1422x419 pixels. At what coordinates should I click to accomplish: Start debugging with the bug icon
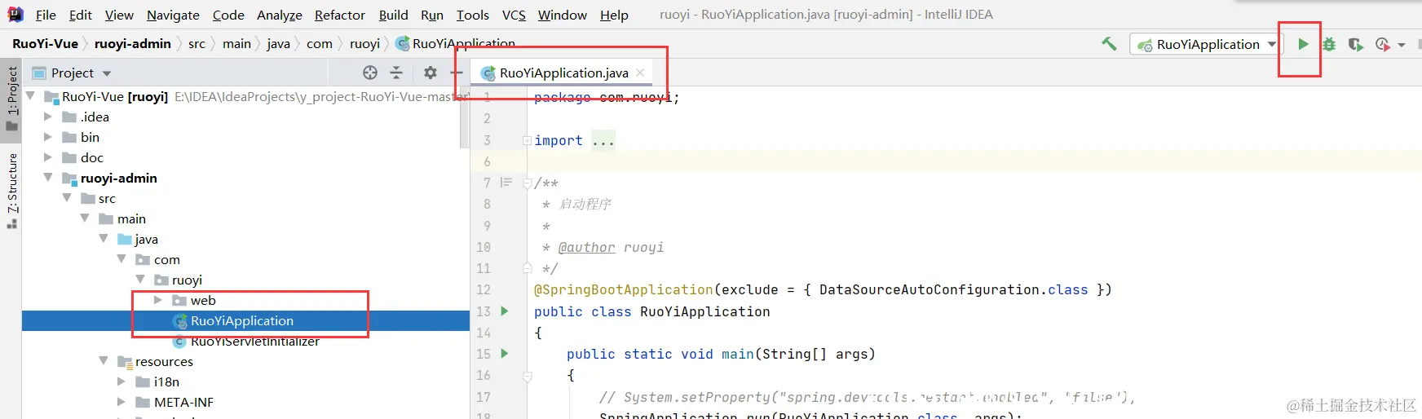pyautogui.click(x=1329, y=44)
